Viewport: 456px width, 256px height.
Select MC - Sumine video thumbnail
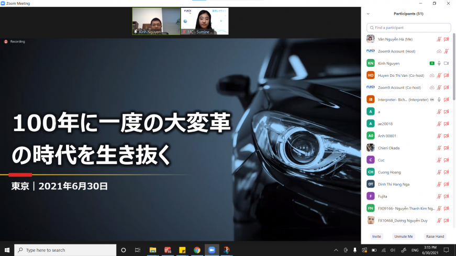coord(205,21)
